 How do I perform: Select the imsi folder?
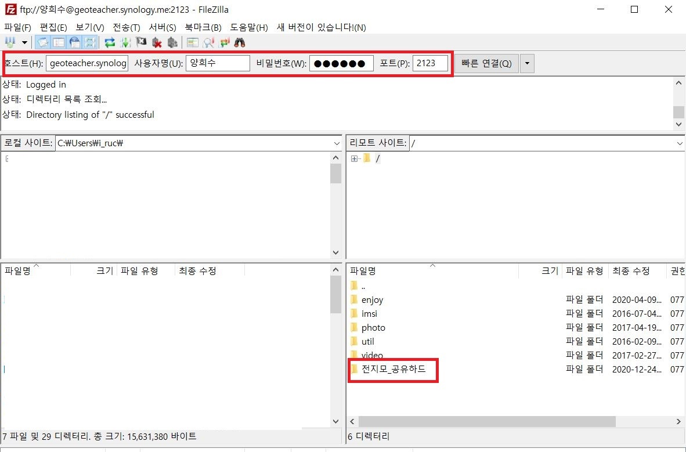pos(369,314)
